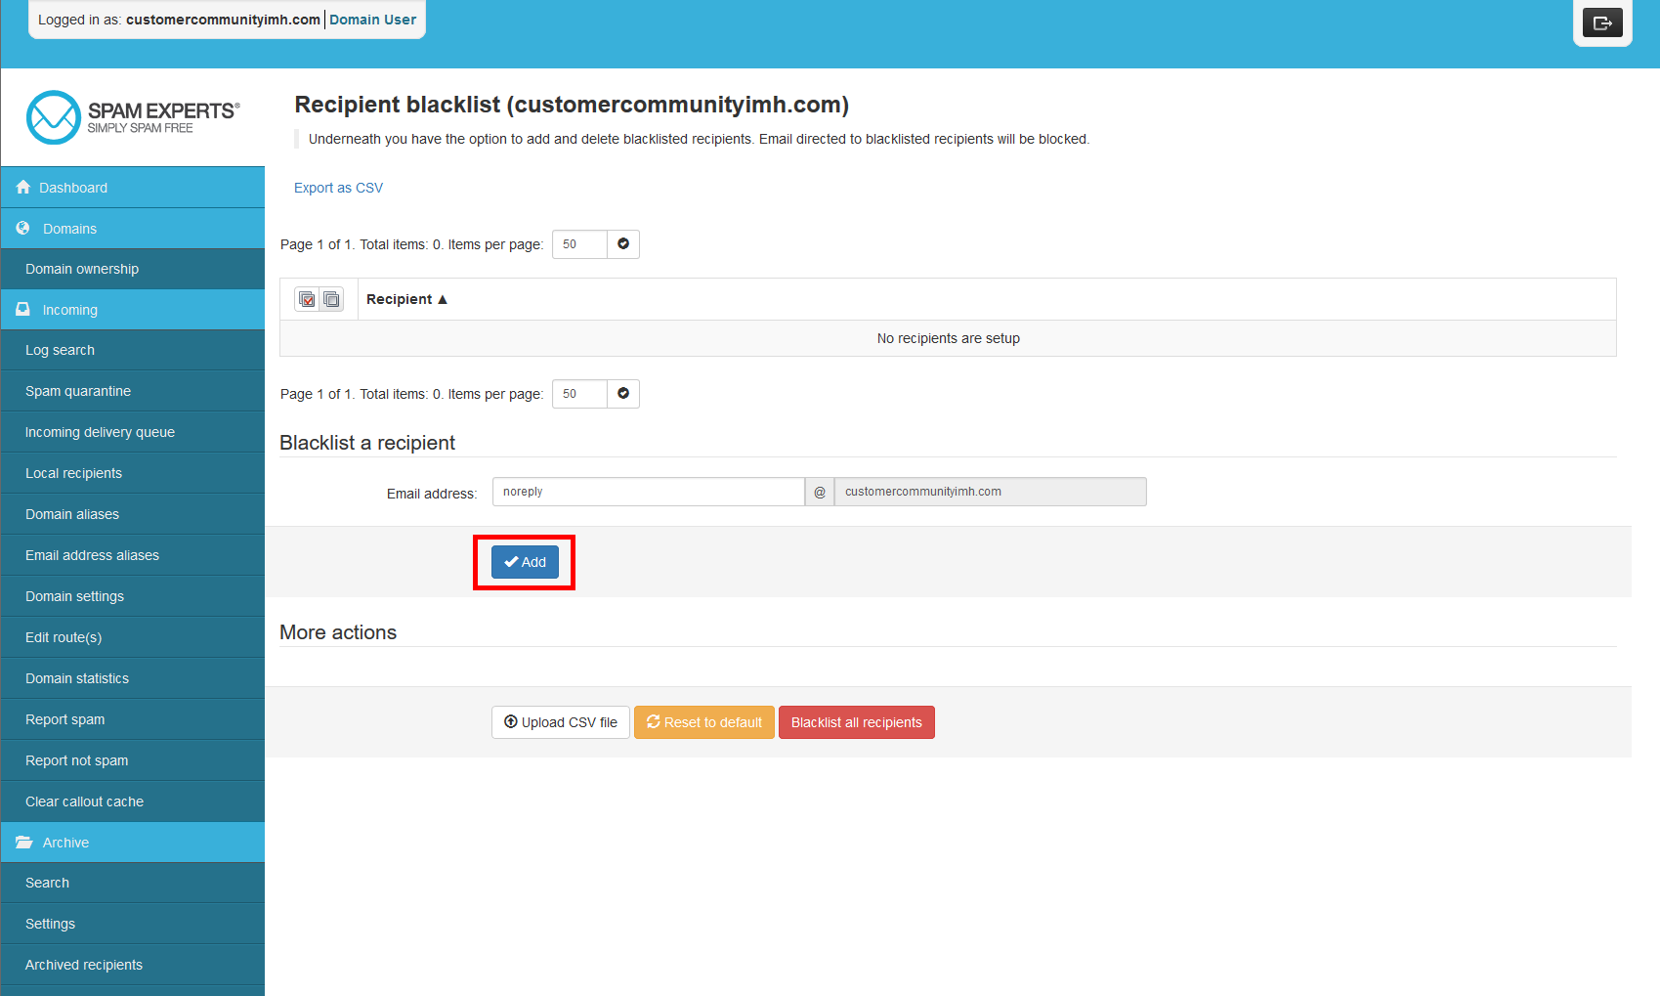The width and height of the screenshot is (1660, 996).
Task: Apply bottom items-per-page confirm icon
Action: point(623,394)
